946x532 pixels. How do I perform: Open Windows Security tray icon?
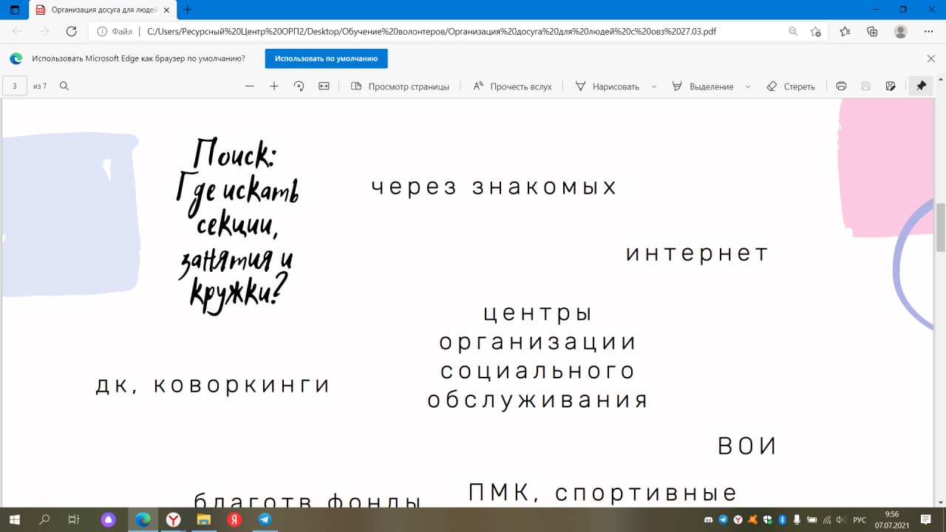(x=768, y=520)
